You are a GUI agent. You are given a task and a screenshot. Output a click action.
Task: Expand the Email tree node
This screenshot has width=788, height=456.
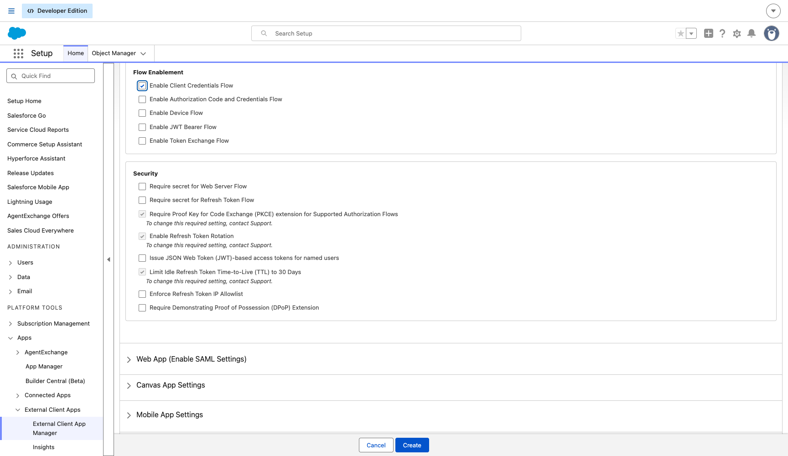click(10, 291)
